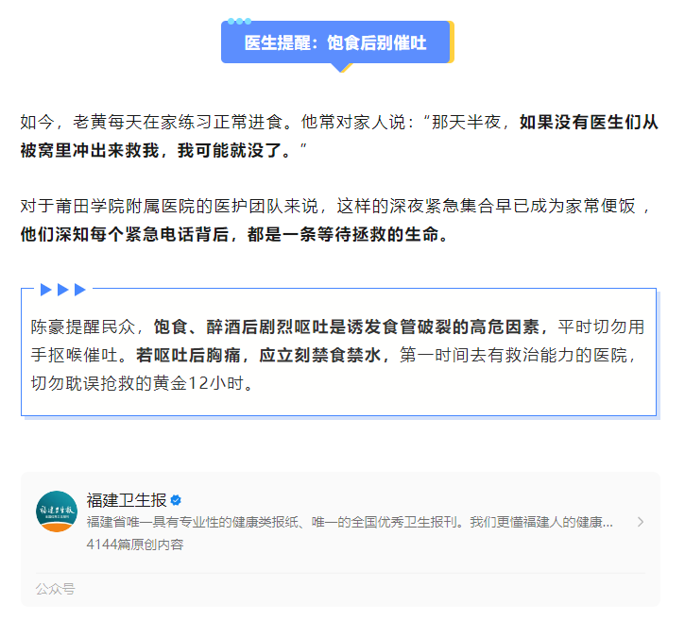685x620 pixels.
Task: Click the triple arrow icons on quote box
Action: click(63, 289)
